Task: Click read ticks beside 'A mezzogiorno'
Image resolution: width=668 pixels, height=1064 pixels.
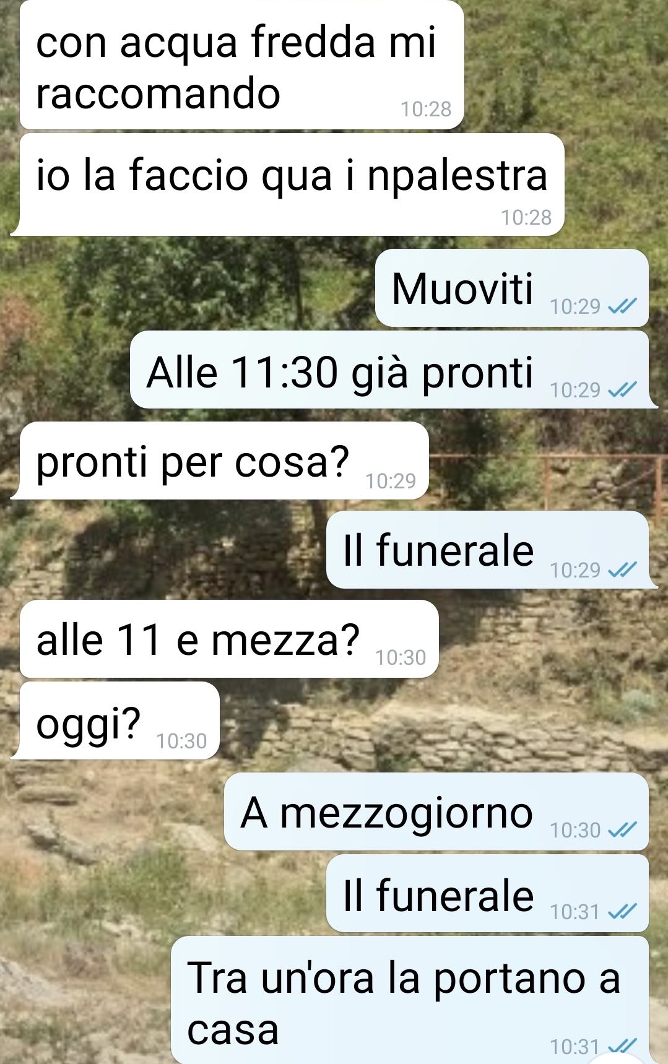Action: click(x=622, y=829)
